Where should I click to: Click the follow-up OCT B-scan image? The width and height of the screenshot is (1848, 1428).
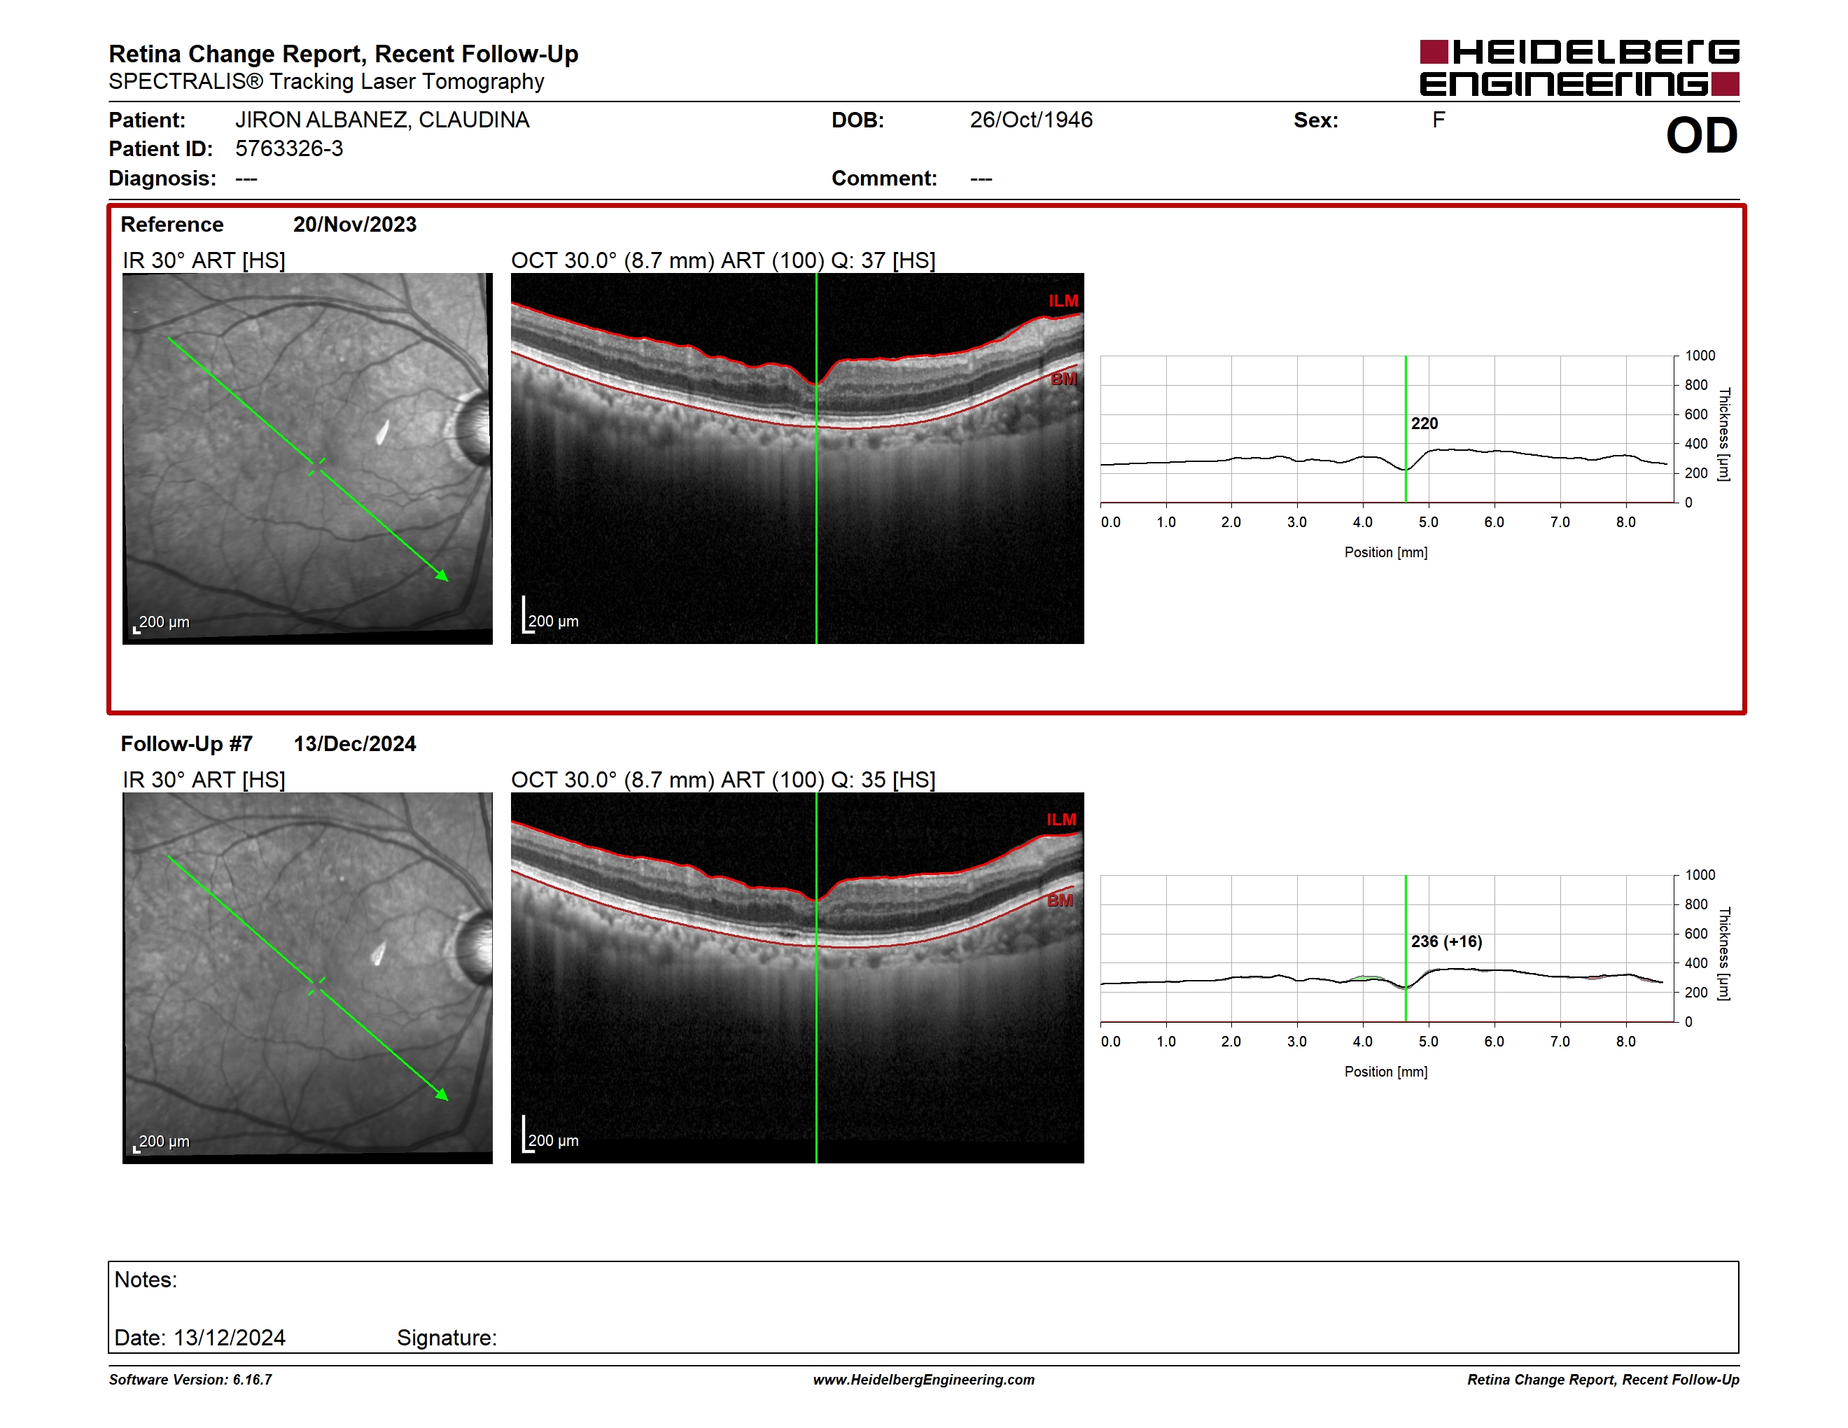click(x=797, y=977)
